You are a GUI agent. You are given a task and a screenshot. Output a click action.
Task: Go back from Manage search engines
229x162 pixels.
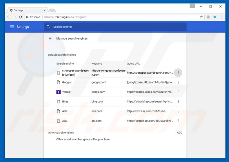click(x=50, y=38)
